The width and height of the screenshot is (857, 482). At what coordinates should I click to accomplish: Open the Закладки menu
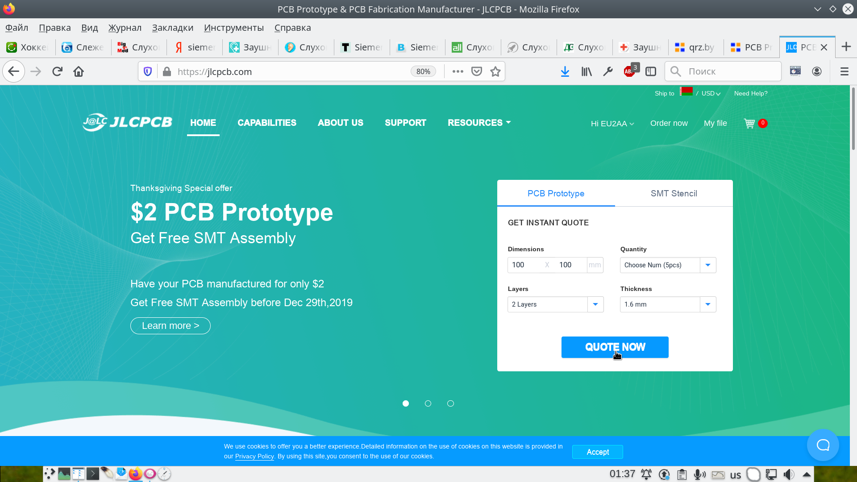[x=173, y=28]
